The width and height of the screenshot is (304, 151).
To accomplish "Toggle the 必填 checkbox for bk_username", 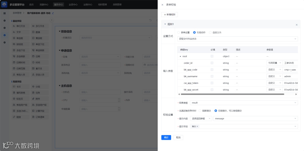I will point(212,76).
